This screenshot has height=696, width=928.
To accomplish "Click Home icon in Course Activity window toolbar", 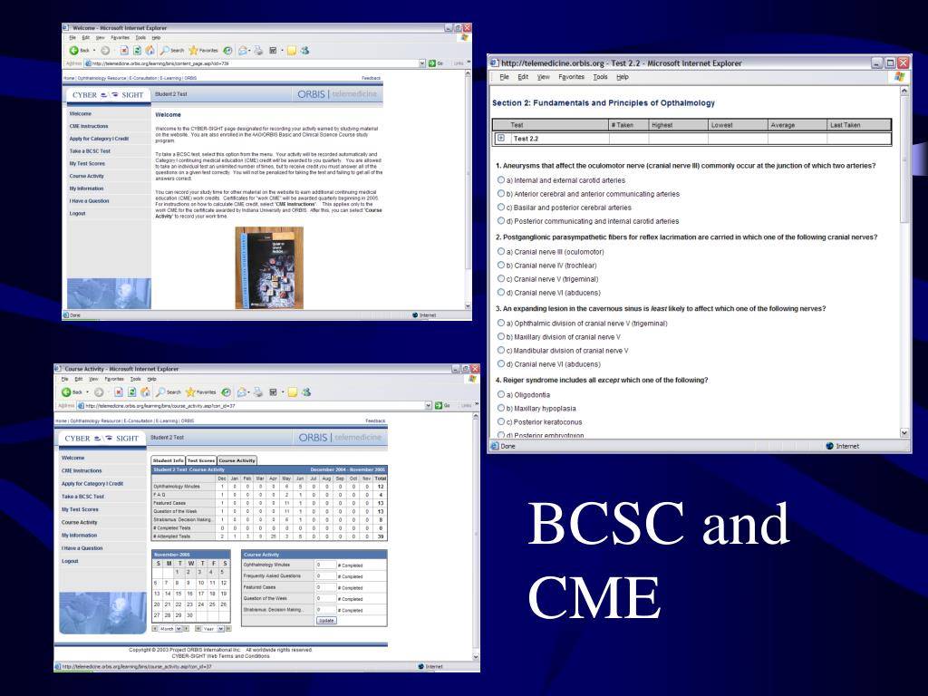I will click(x=145, y=392).
